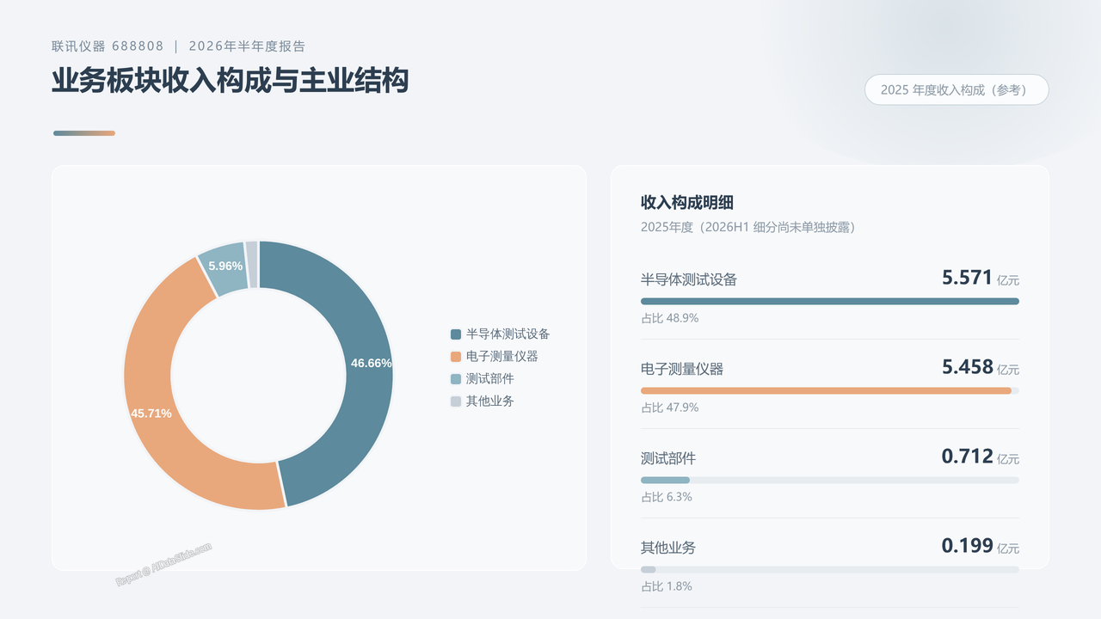Click the 0.199 亿元 revenue value
Image resolution: width=1101 pixels, height=619 pixels.
981,546
